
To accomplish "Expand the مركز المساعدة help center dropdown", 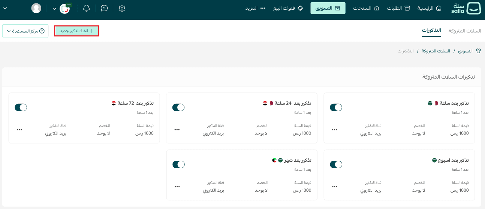I will (x=25, y=31).
